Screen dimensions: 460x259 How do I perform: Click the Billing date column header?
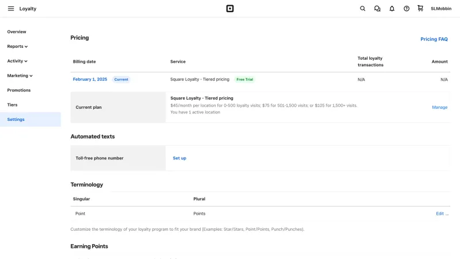(x=84, y=62)
